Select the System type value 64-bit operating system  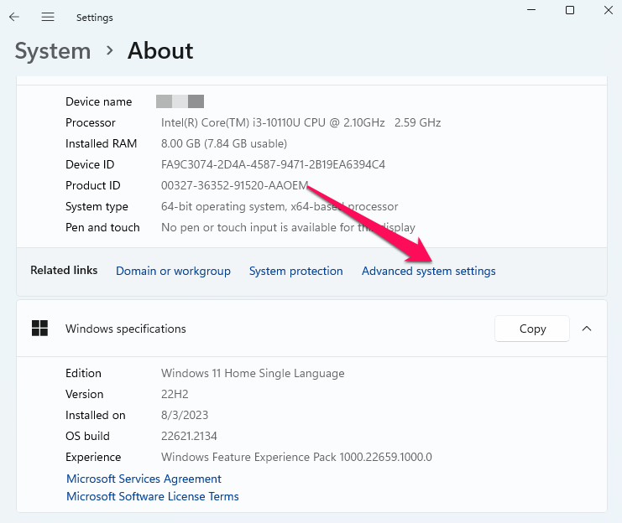(x=280, y=206)
